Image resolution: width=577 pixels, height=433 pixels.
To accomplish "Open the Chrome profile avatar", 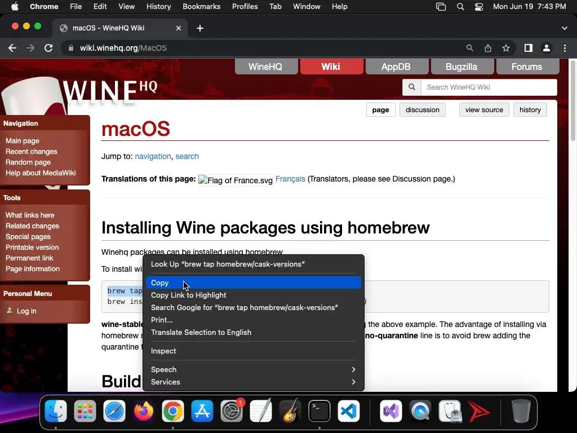I will tap(547, 48).
